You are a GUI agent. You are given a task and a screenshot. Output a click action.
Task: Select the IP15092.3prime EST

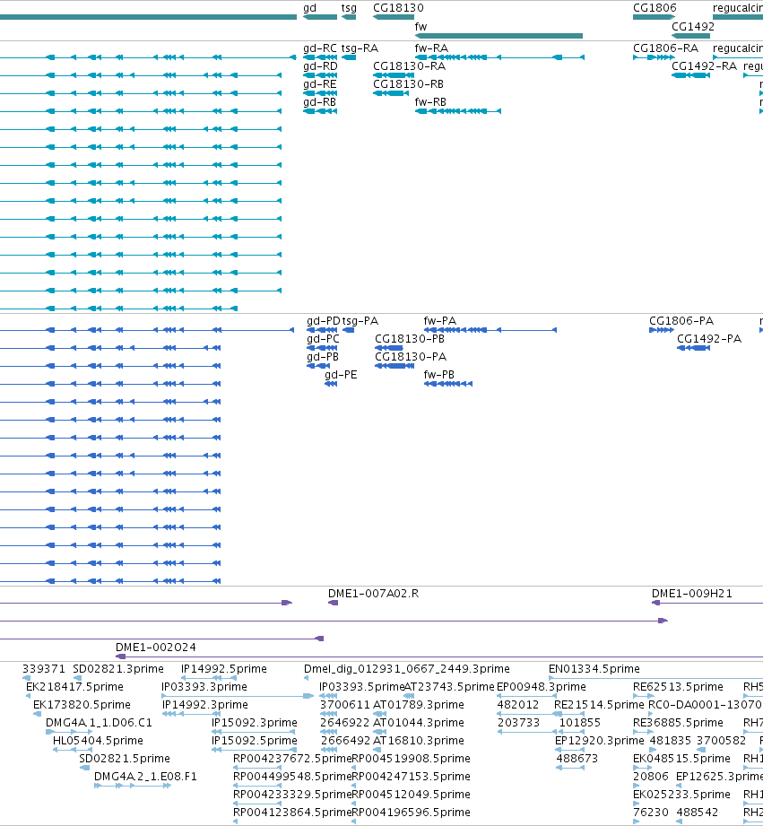point(253,732)
